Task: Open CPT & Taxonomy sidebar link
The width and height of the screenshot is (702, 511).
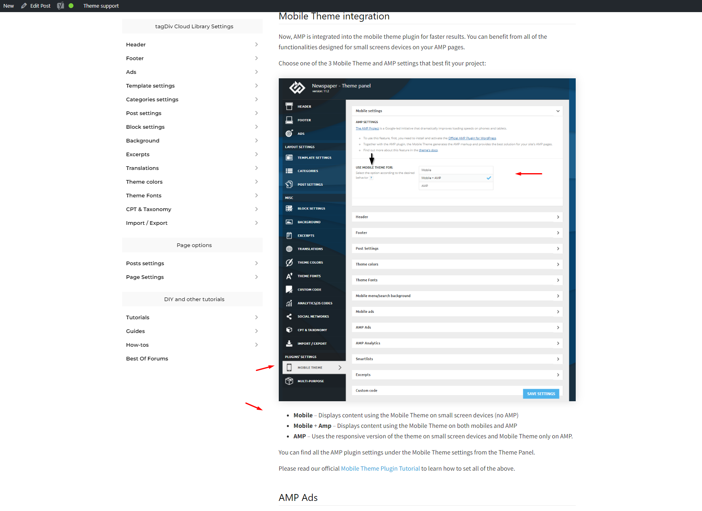Action: point(148,209)
